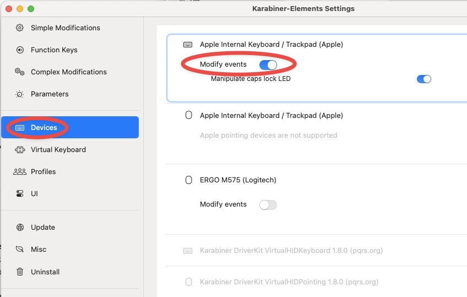Viewport: 467px width, 297px height.
Task: Click the Function Keys speaker icon
Action: 20,50
